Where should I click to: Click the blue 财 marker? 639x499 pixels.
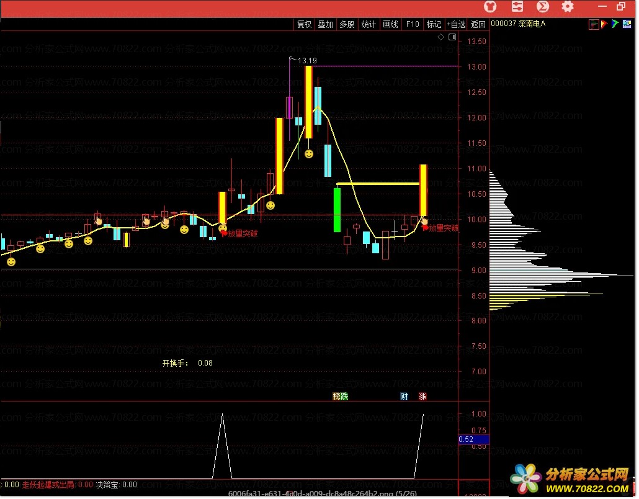(x=404, y=396)
